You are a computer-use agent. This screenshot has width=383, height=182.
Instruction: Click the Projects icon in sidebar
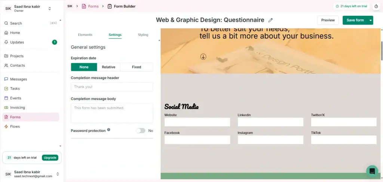pos(6,56)
